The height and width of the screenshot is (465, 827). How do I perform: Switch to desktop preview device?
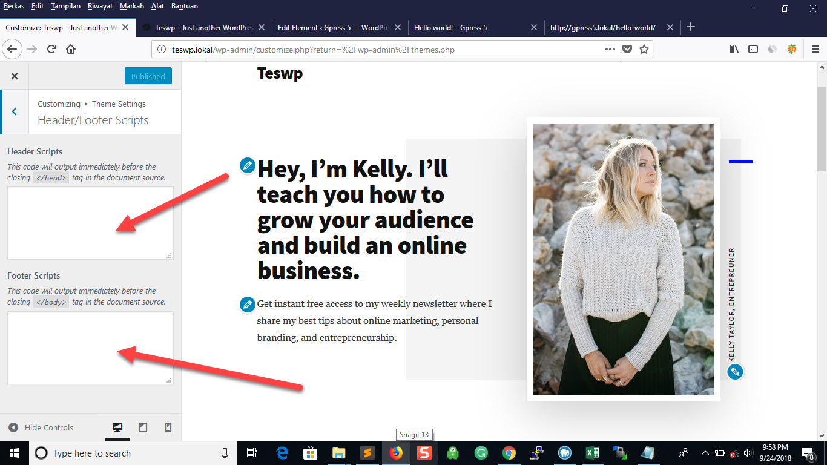(x=117, y=427)
